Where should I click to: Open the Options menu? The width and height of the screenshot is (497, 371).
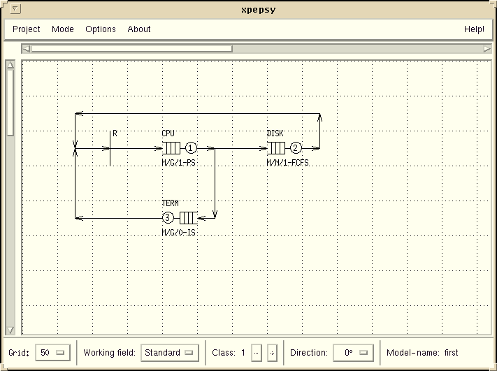tap(101, 29)
